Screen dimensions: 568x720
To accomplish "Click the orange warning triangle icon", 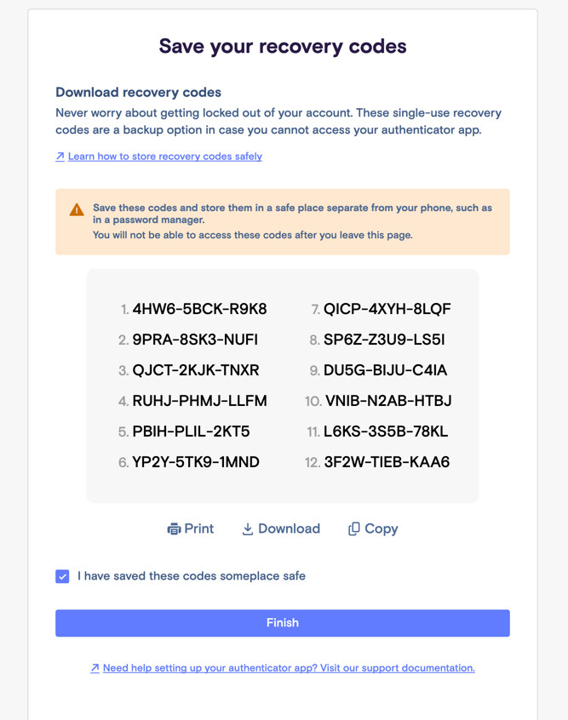I will click(77, 210).
